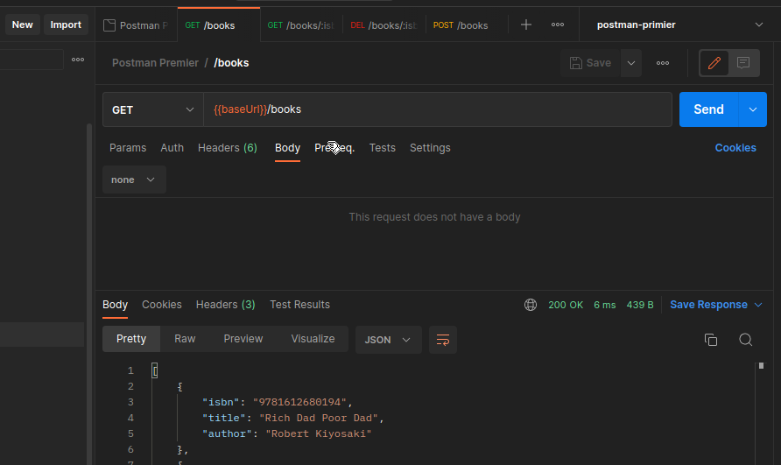
Task: Switch to POST /books tab
Action: tap(461, 25)
